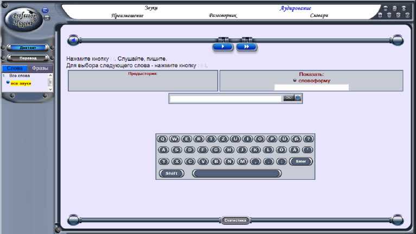The height and width of the screenshot is (234, 416).
Task: Tap the P key on the virtual keyboard
Action: tap(272, 139)
